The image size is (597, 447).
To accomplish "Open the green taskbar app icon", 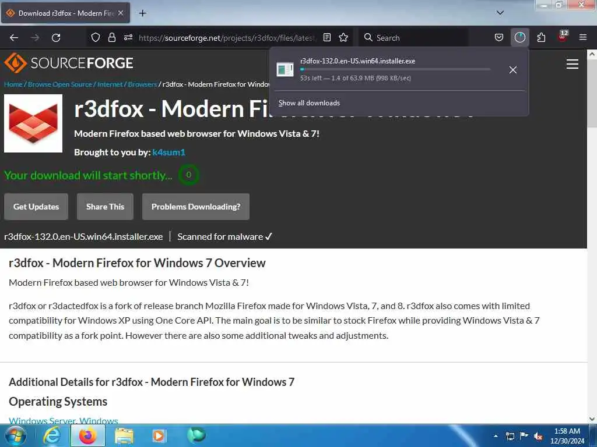I will click(196, 435).
